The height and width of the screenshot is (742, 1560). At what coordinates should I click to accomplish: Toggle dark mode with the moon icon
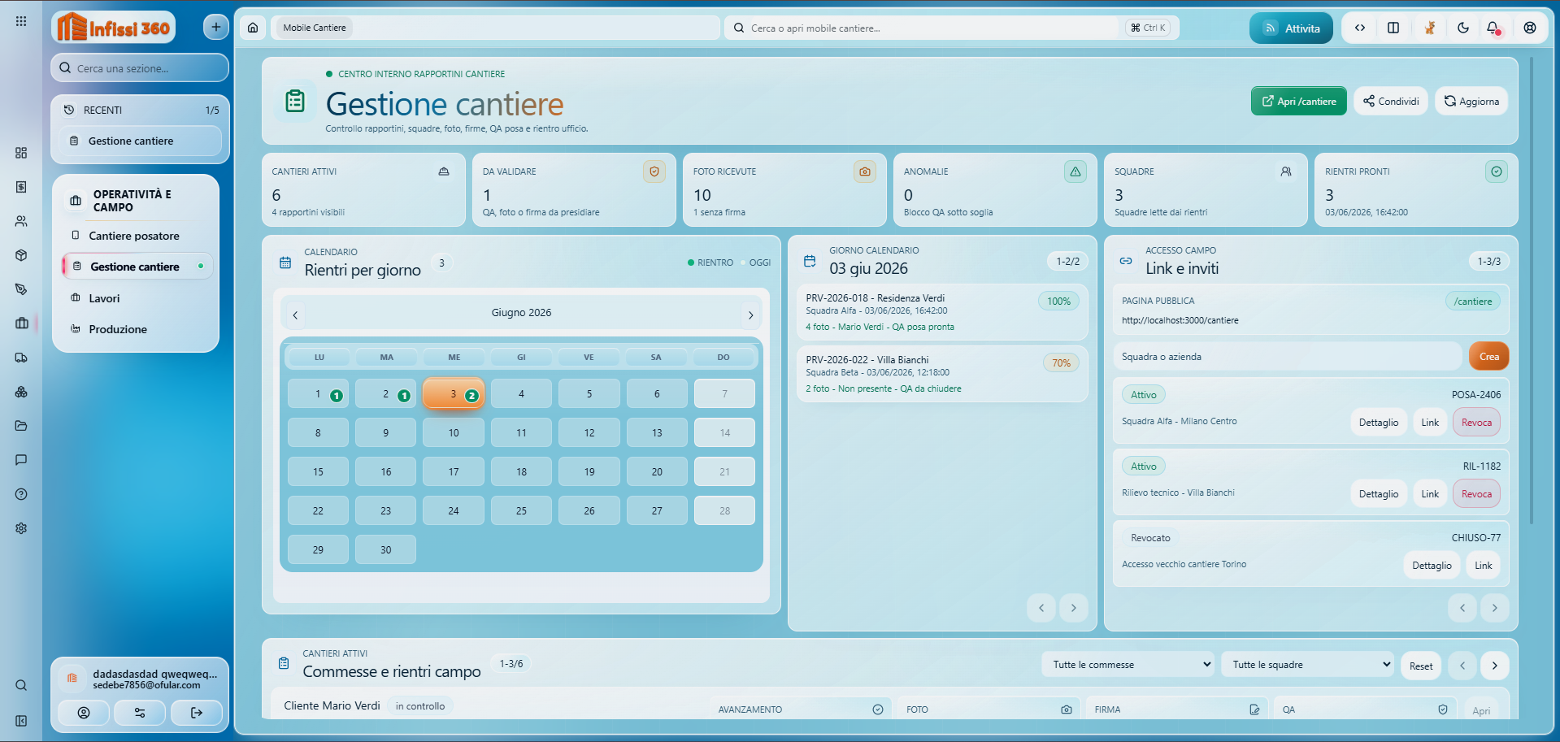1463,28
